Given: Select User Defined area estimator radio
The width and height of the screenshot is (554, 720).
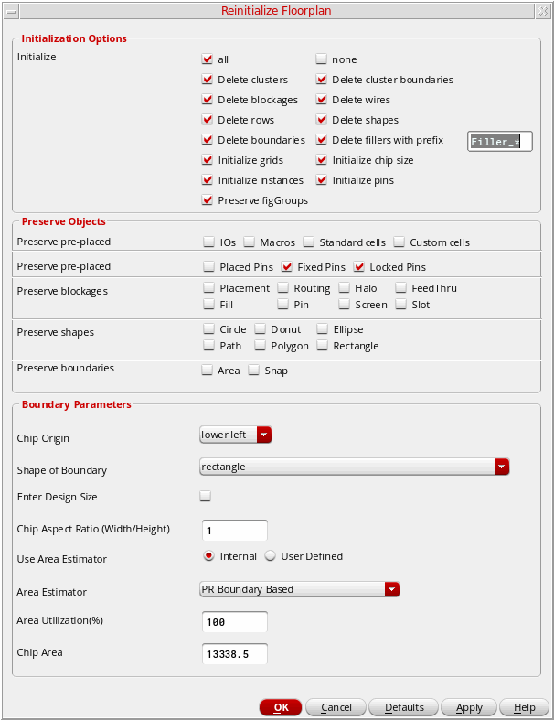Looking at the screenshot, I should [271, 556].
